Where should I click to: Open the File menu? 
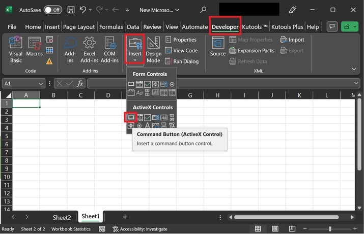[12, 27]
